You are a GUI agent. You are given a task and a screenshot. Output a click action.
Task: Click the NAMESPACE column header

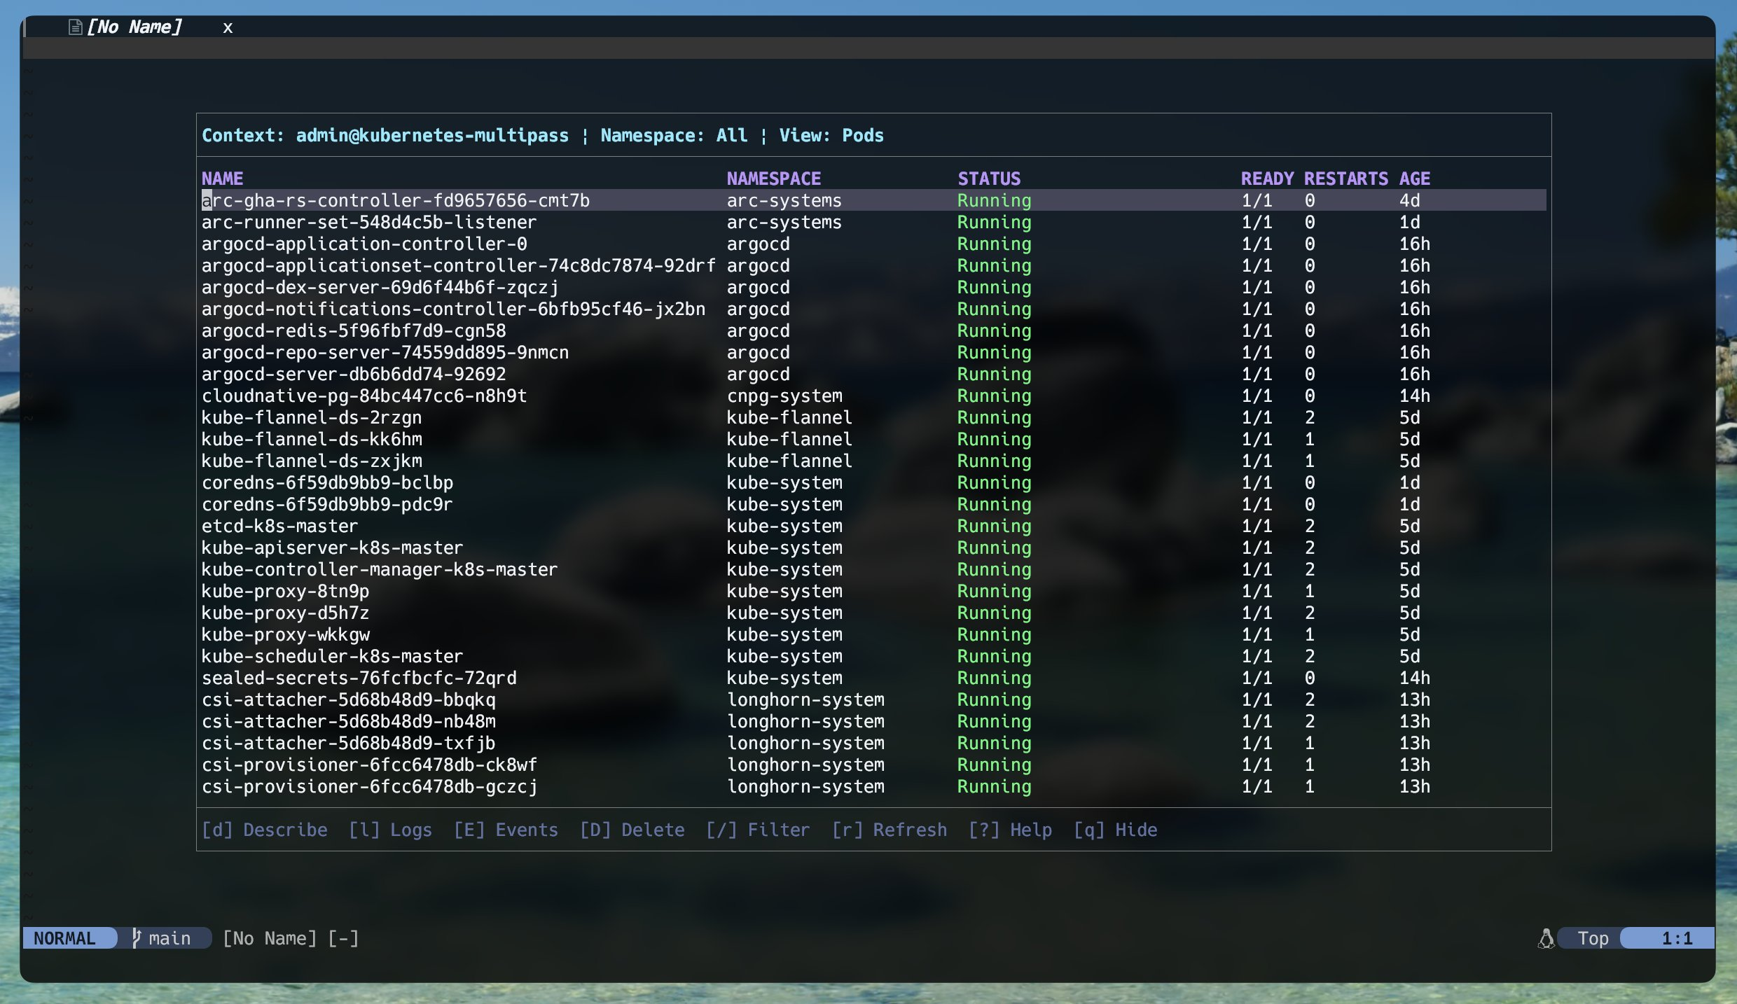coord(773,179)
